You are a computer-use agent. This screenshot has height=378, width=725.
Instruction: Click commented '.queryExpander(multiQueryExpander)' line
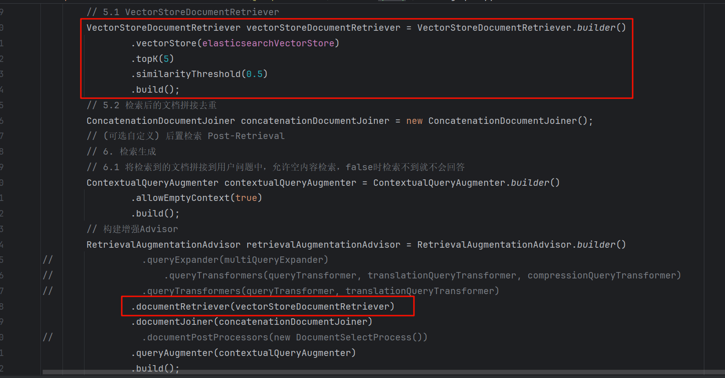point(235,260)
